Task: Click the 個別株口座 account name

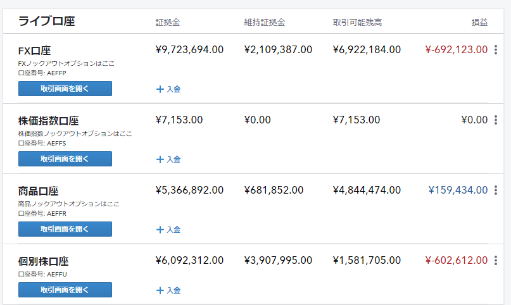Action: coord(43,261)
